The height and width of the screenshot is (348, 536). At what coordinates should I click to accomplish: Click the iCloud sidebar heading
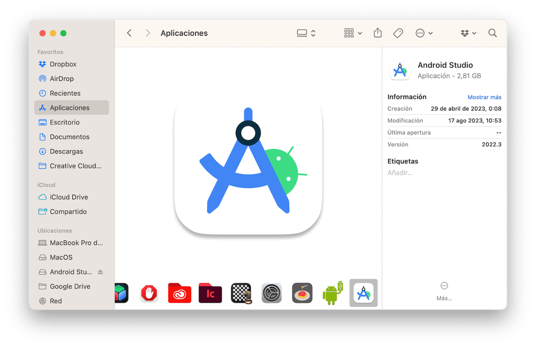coord(46,185)
